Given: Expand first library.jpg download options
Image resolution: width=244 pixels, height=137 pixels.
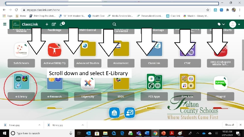Looking at the screenshot, I should (39, 125).
